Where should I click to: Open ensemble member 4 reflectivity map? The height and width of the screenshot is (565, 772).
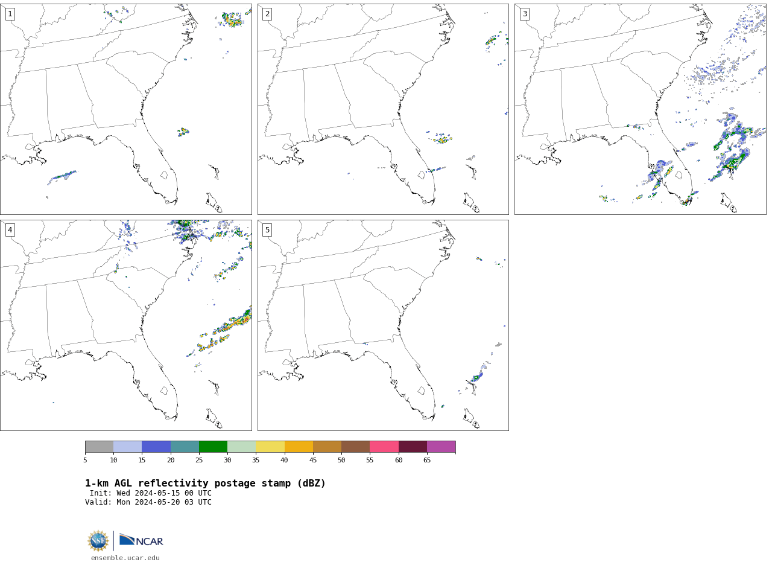click(126, 325)
